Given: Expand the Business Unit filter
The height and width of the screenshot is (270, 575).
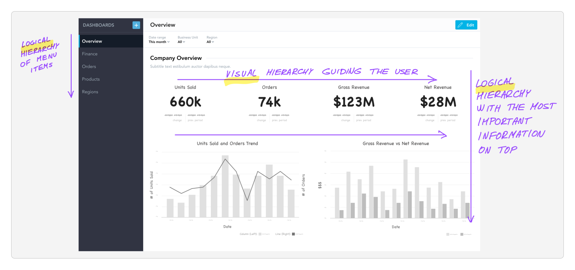Looking at the screenshot, I should (181, 42).
